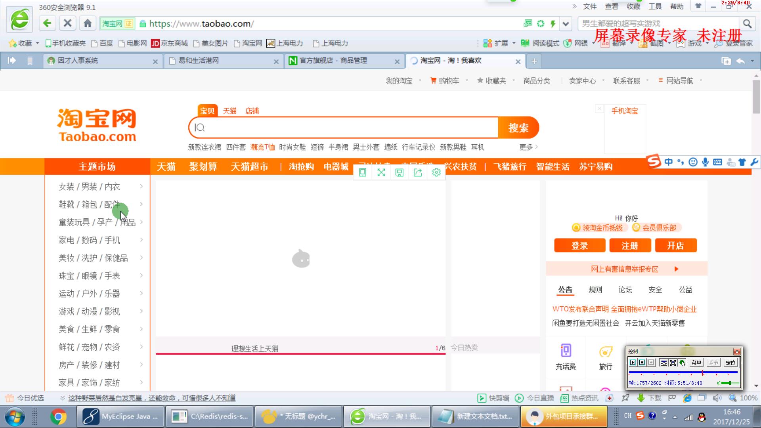Click the tab restore undo arrow icon

tap(740, 61)
